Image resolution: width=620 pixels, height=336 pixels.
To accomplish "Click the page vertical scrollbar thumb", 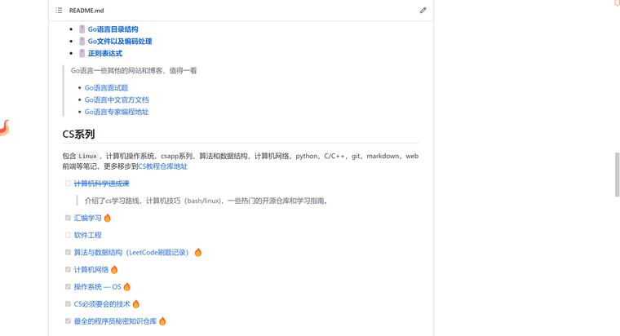I will [617, 174].
